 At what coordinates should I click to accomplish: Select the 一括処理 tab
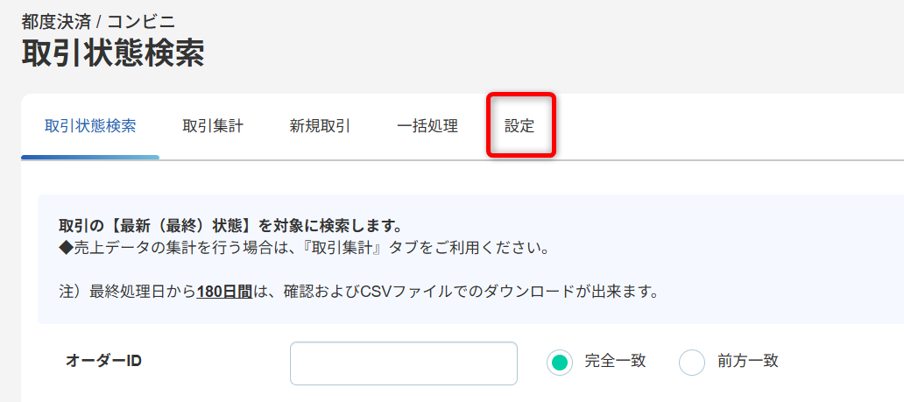pyautogui.click(x=427, y=126)
